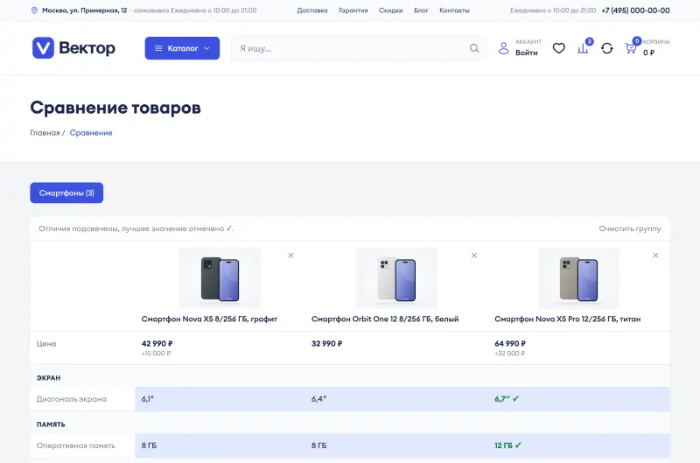The image size is (700, 463).
Task: Click the ЭКРАН section header
Action: [48, 378]
